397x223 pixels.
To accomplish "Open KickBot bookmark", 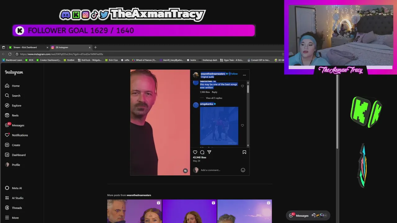I will [x=69, y=60].
